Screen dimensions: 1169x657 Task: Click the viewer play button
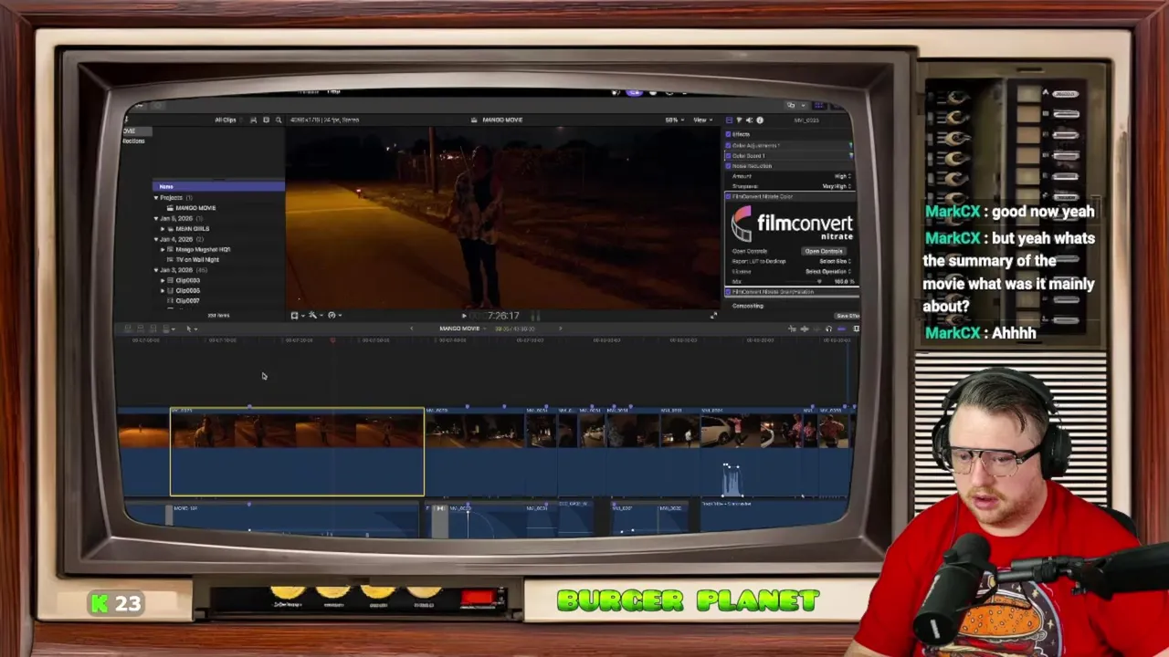(463, 316)
